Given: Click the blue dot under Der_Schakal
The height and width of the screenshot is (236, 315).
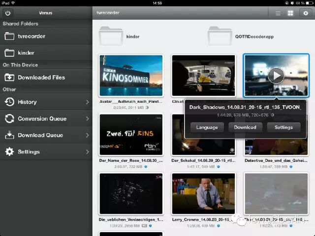Looking at the screenshot, I should (x=219, y=167).
